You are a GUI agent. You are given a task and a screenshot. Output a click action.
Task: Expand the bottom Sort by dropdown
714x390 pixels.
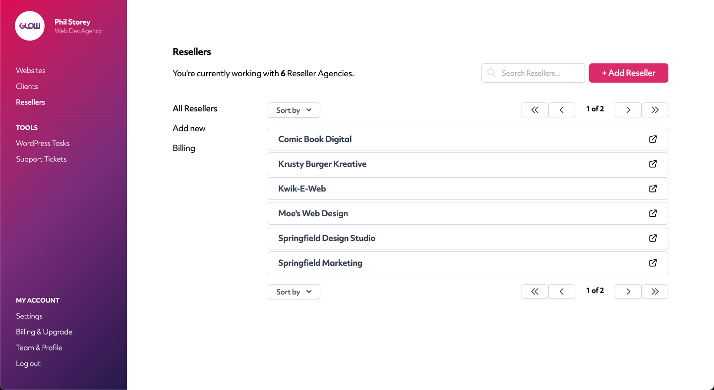[294, 292]
